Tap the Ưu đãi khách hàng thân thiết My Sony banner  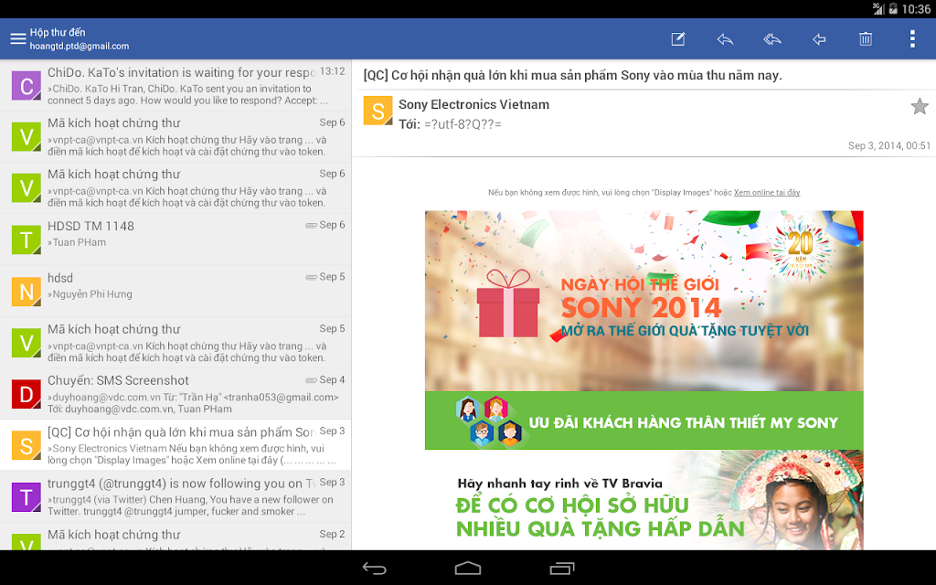click(644, 420)
